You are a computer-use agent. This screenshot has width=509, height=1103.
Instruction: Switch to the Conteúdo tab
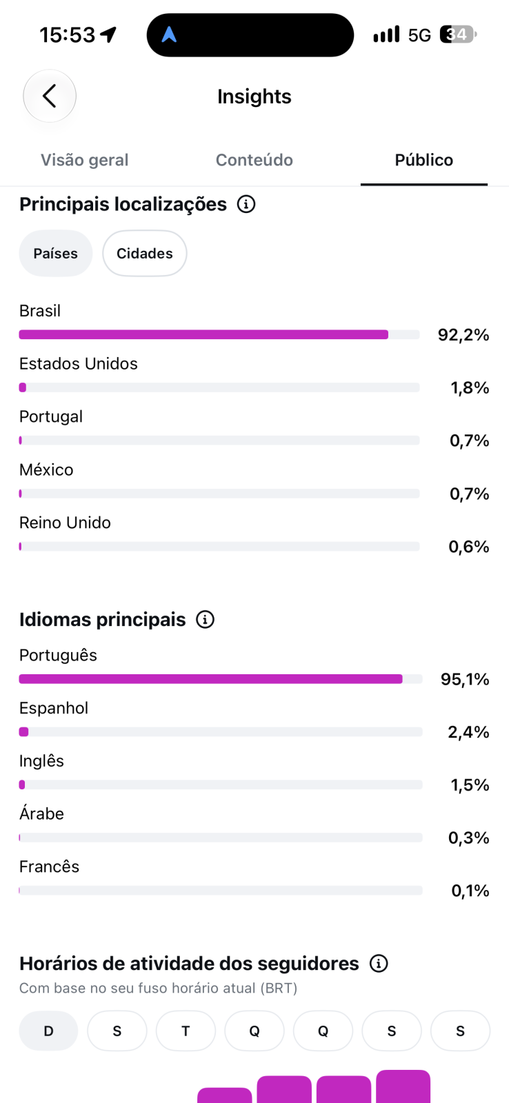[254, 160]
